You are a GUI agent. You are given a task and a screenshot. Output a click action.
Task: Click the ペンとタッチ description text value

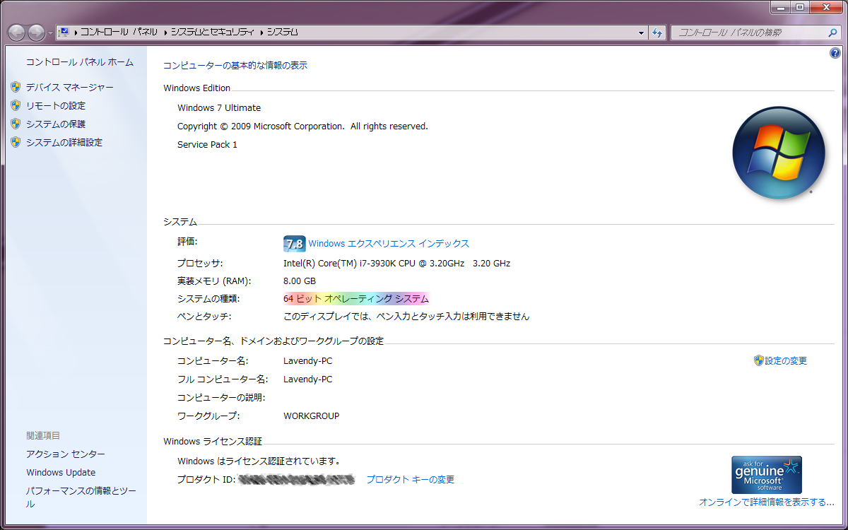click(406, 317)
